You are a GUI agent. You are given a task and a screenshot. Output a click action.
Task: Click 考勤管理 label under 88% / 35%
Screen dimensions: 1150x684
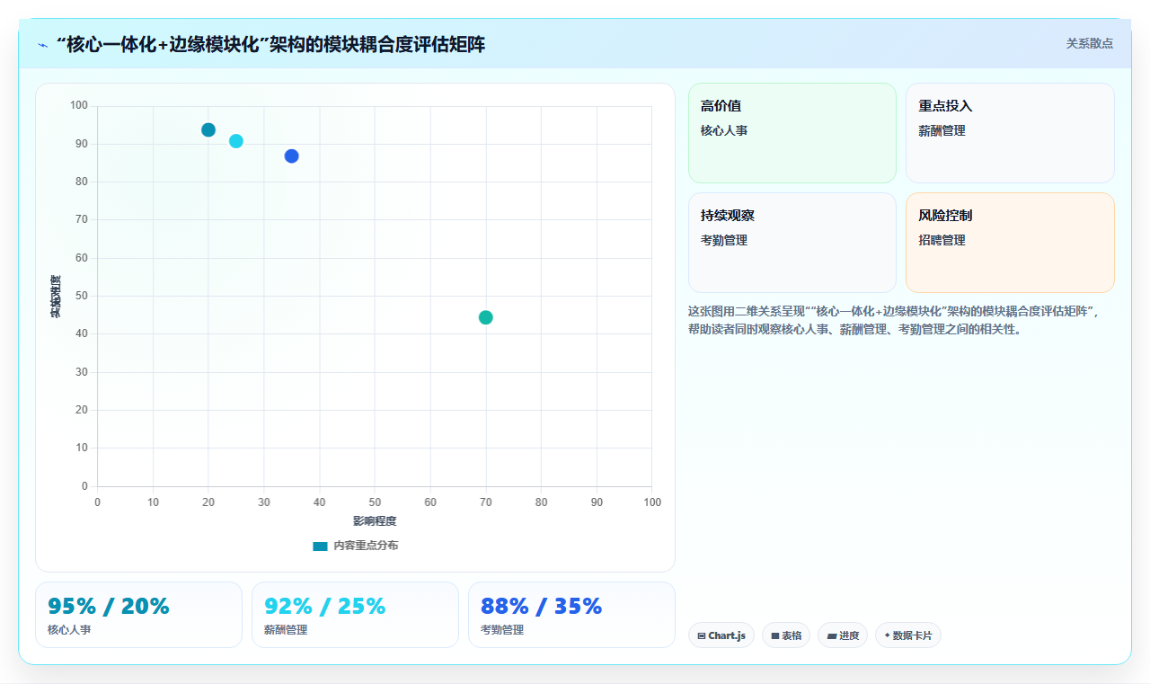click(502, 630)
